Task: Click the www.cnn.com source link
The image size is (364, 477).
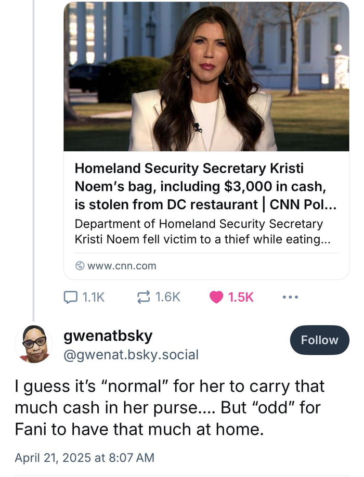Action: click(122, 266)
